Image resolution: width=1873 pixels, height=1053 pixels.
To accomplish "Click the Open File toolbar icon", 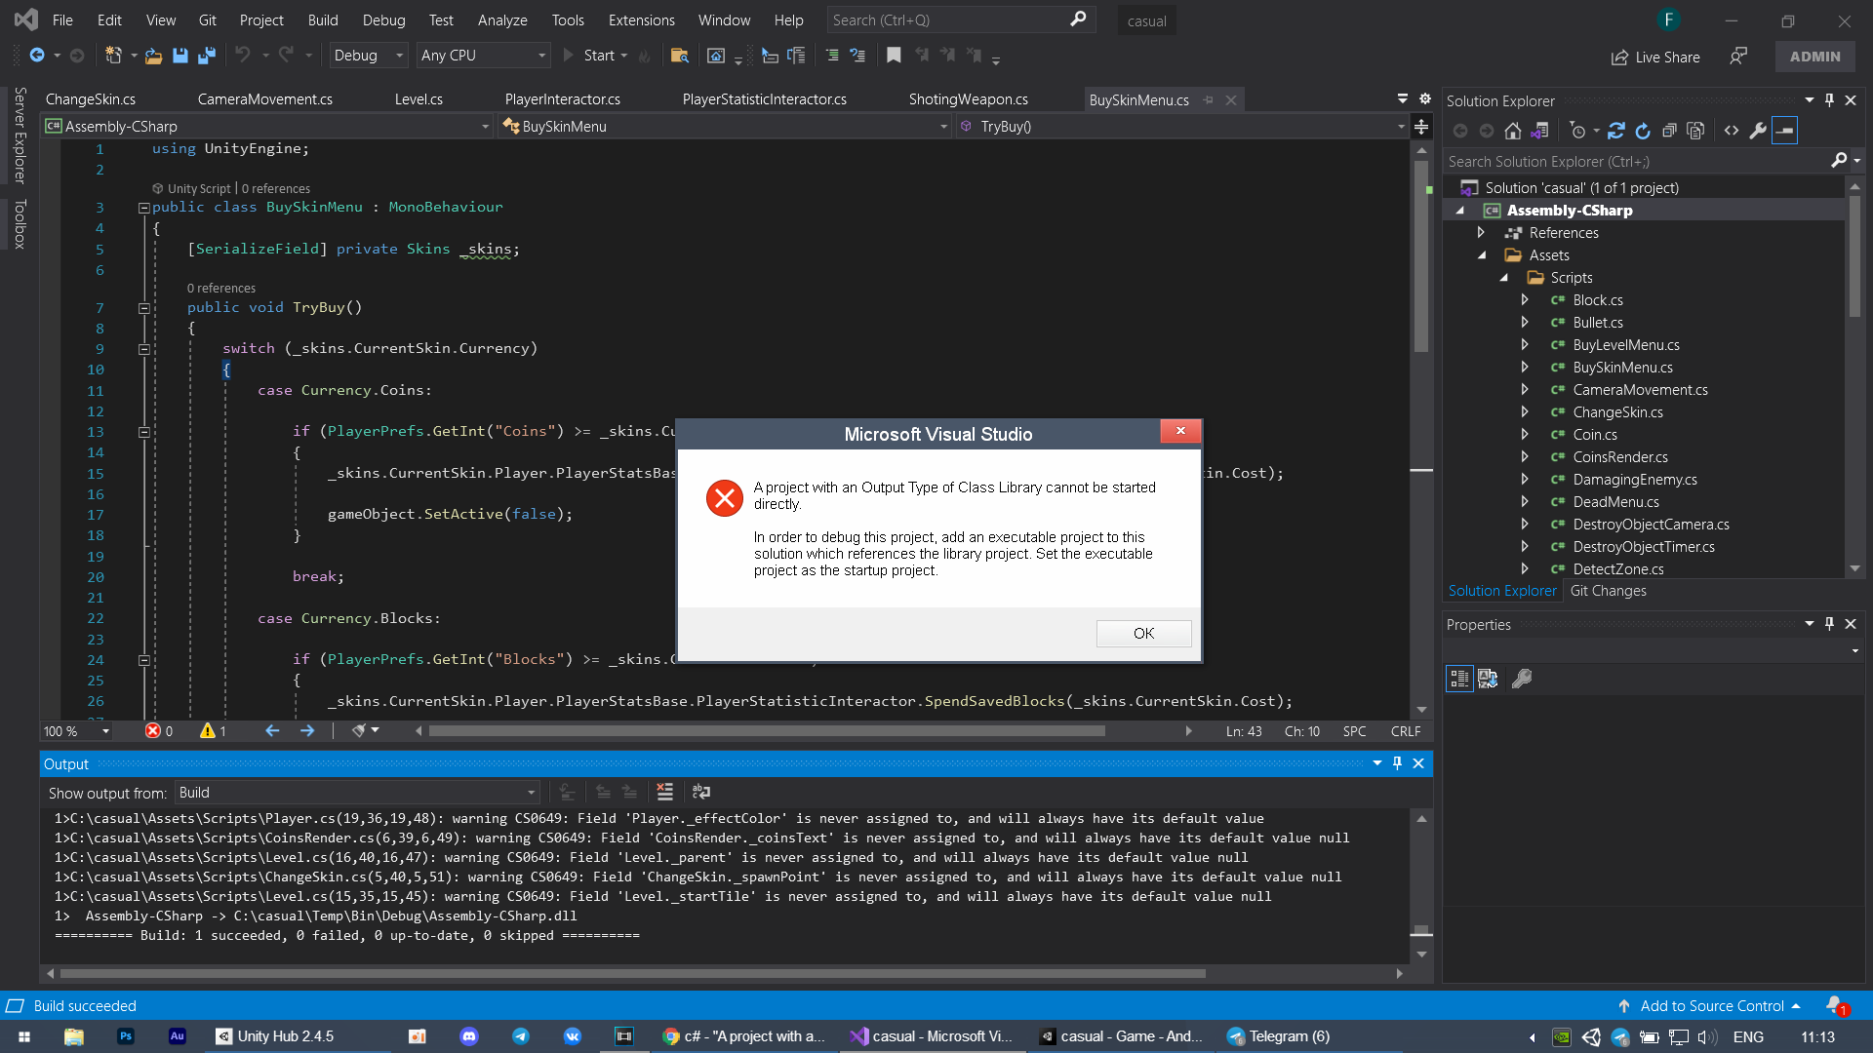I will click(x=153, y=56).
